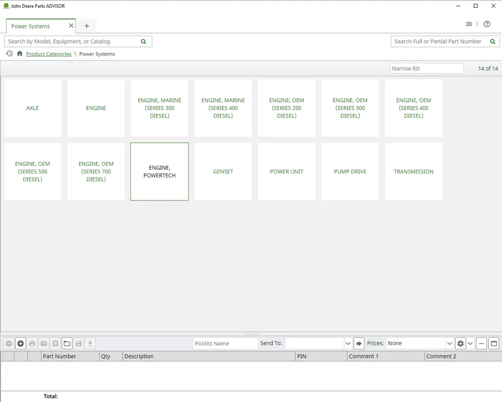Open the AXLE category tile
The image size is (502, 402).
[x=32, y=108]
